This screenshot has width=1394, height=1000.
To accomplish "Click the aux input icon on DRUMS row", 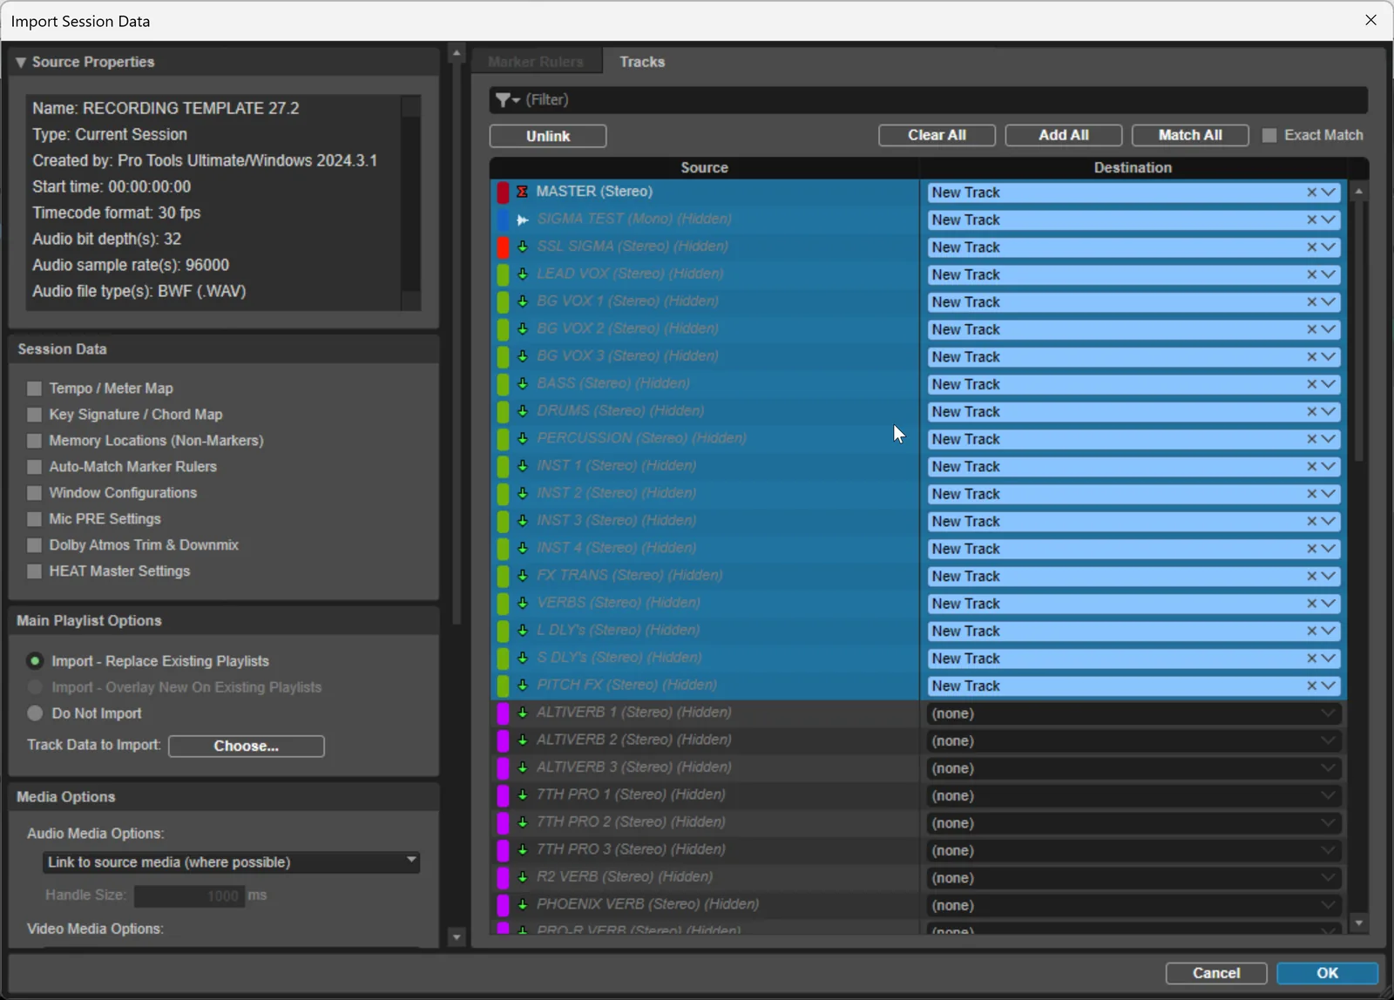I will coord(523,411).
